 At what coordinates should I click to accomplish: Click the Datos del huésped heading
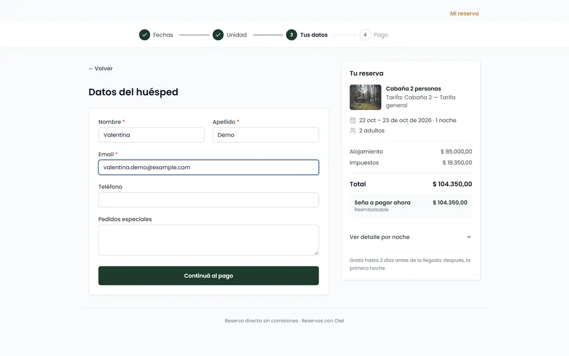pyautogui.click(x=133, y=92)
